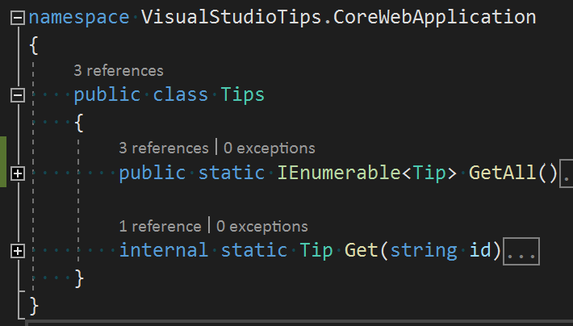Click the namespace keyword on first line

pos(79,17)
